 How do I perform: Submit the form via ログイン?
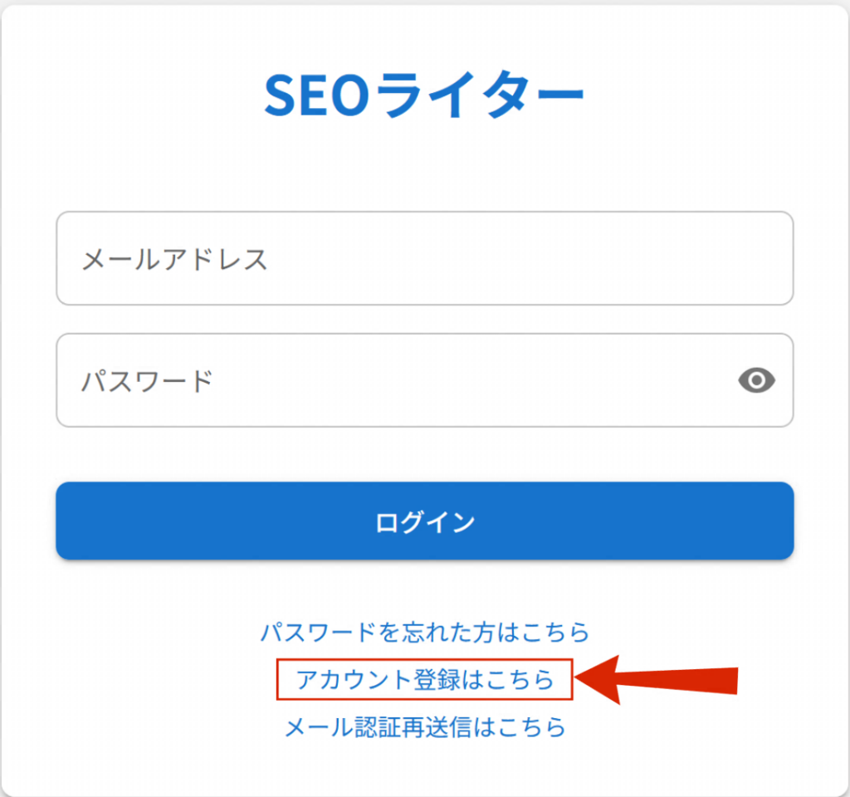[x=425, y=521]
